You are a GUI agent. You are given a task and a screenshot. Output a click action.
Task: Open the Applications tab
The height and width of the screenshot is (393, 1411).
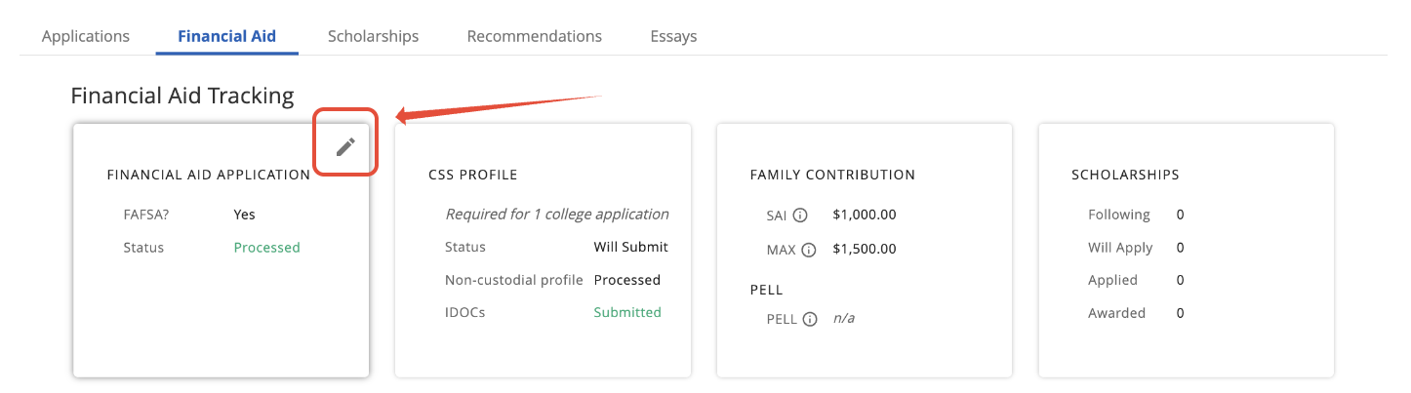tap(86, 36)
